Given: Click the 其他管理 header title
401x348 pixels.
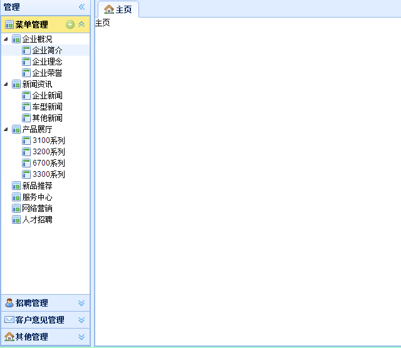Looking at the screenshot, I should [x=31, y=337].
